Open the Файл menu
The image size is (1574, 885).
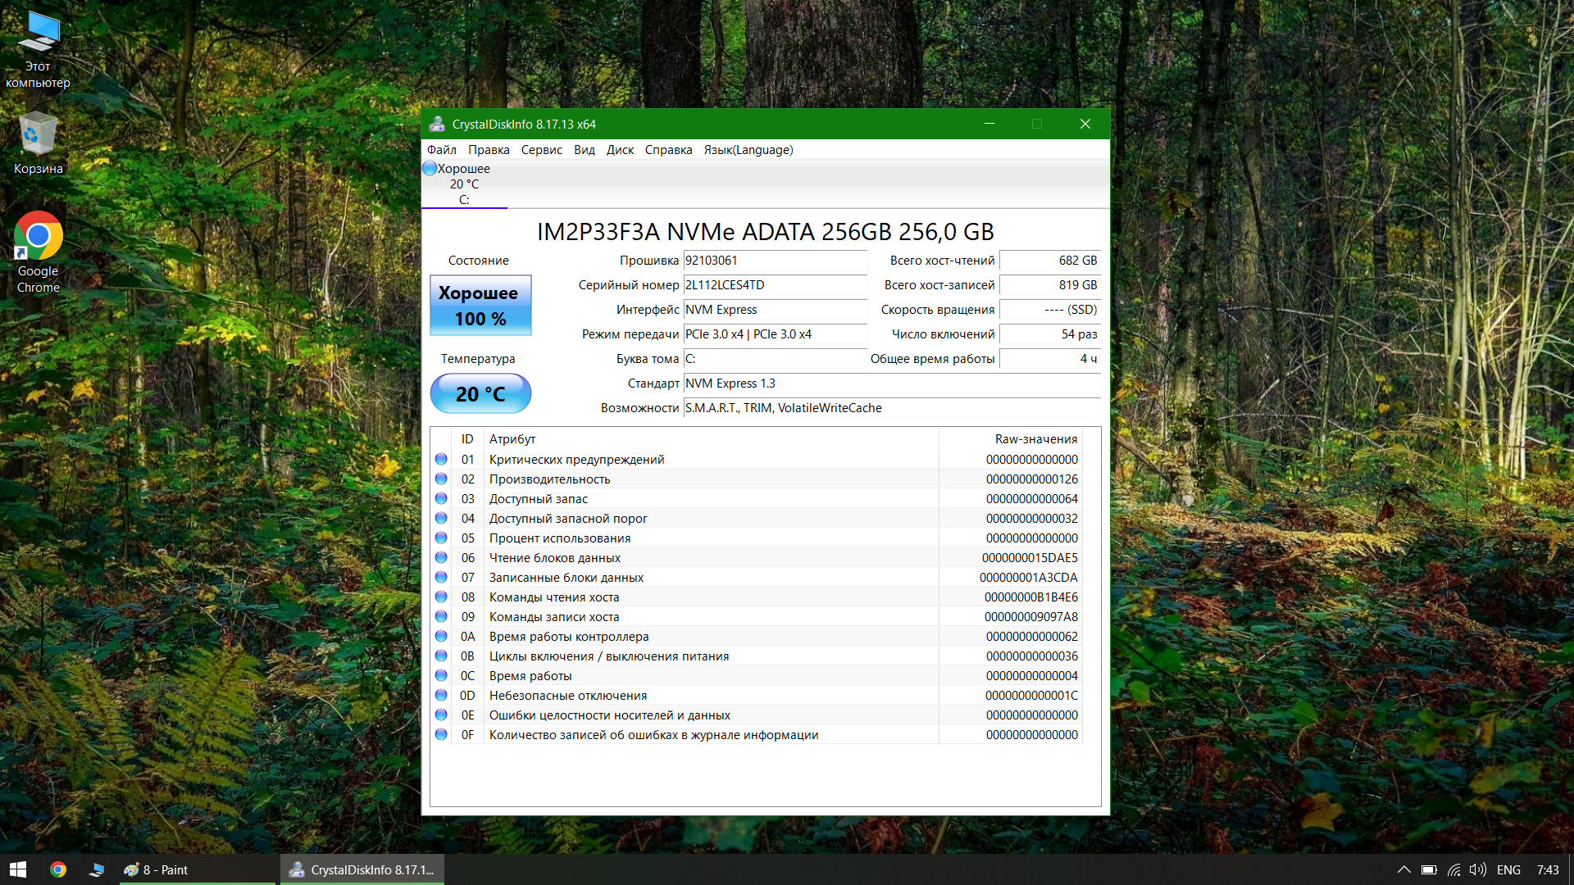point(441,150)
